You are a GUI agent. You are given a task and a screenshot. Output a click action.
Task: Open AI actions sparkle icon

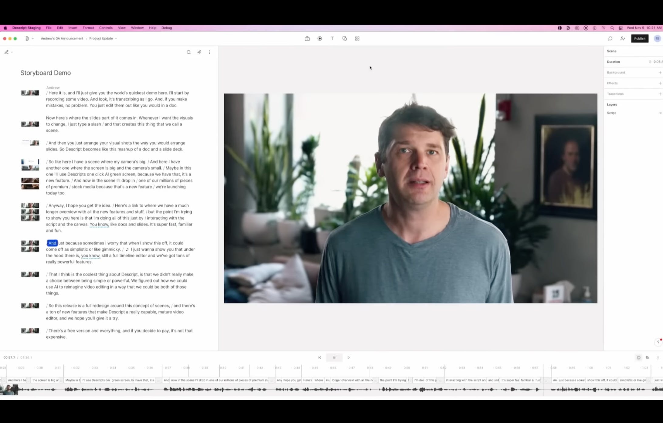pos(199,52)
